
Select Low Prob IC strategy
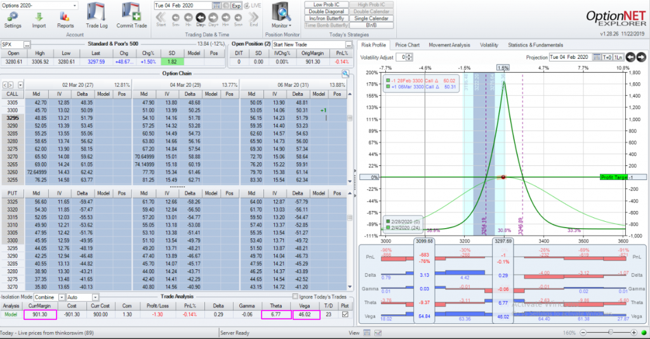click(x=326, y=4)
